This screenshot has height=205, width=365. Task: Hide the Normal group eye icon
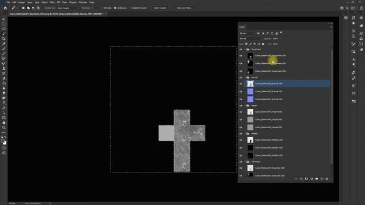241,77
